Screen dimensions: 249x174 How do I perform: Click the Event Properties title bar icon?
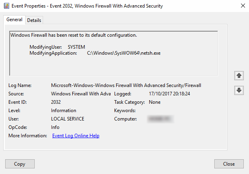[6, 6]
